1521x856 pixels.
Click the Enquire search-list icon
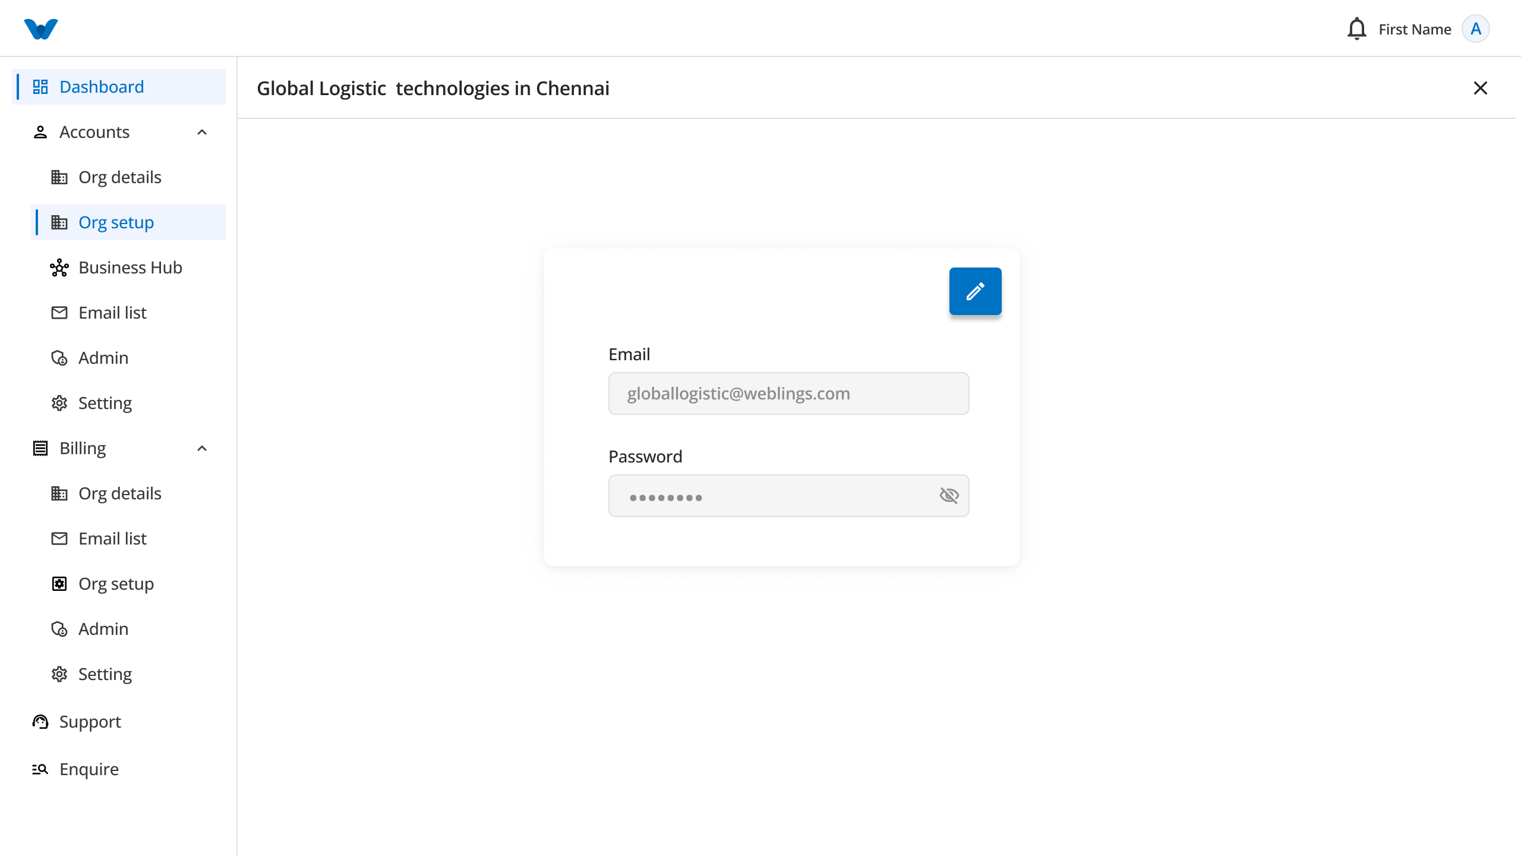tap(40, 769)
